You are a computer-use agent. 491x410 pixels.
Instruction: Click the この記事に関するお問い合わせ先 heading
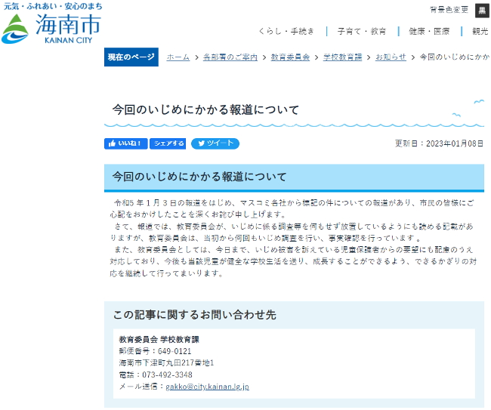click(x=194, y=315)
